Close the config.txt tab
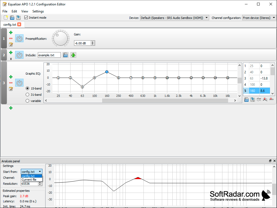This screenshot has width=277, height=208. pyautogui.click(x=19, y=24)
